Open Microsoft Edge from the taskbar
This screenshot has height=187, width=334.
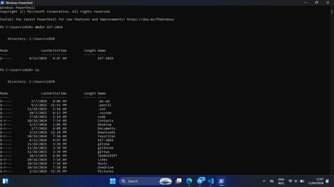coord(189,181)
